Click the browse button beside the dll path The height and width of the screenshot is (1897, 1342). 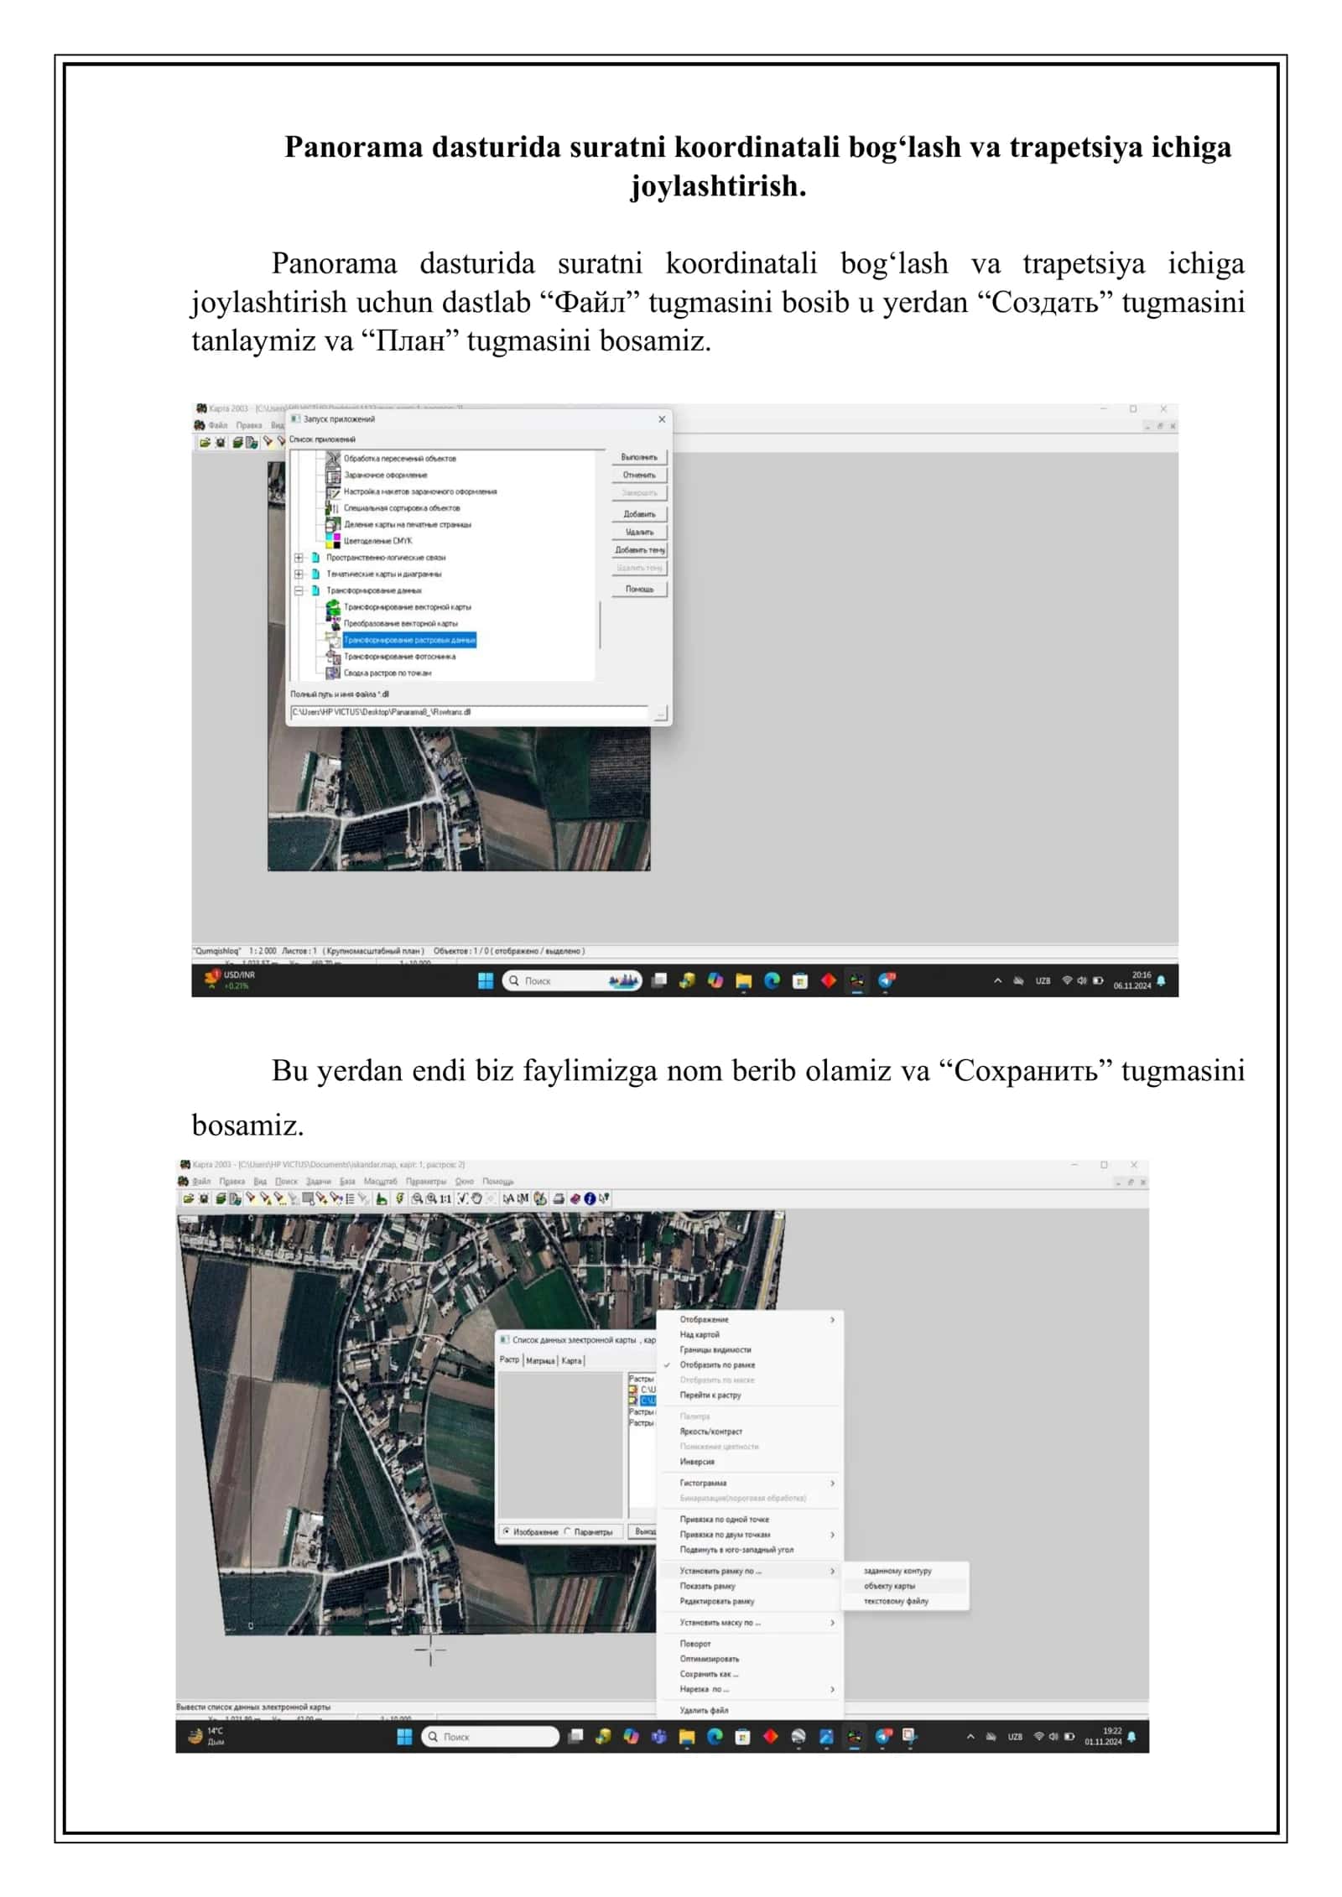point(660,713)
